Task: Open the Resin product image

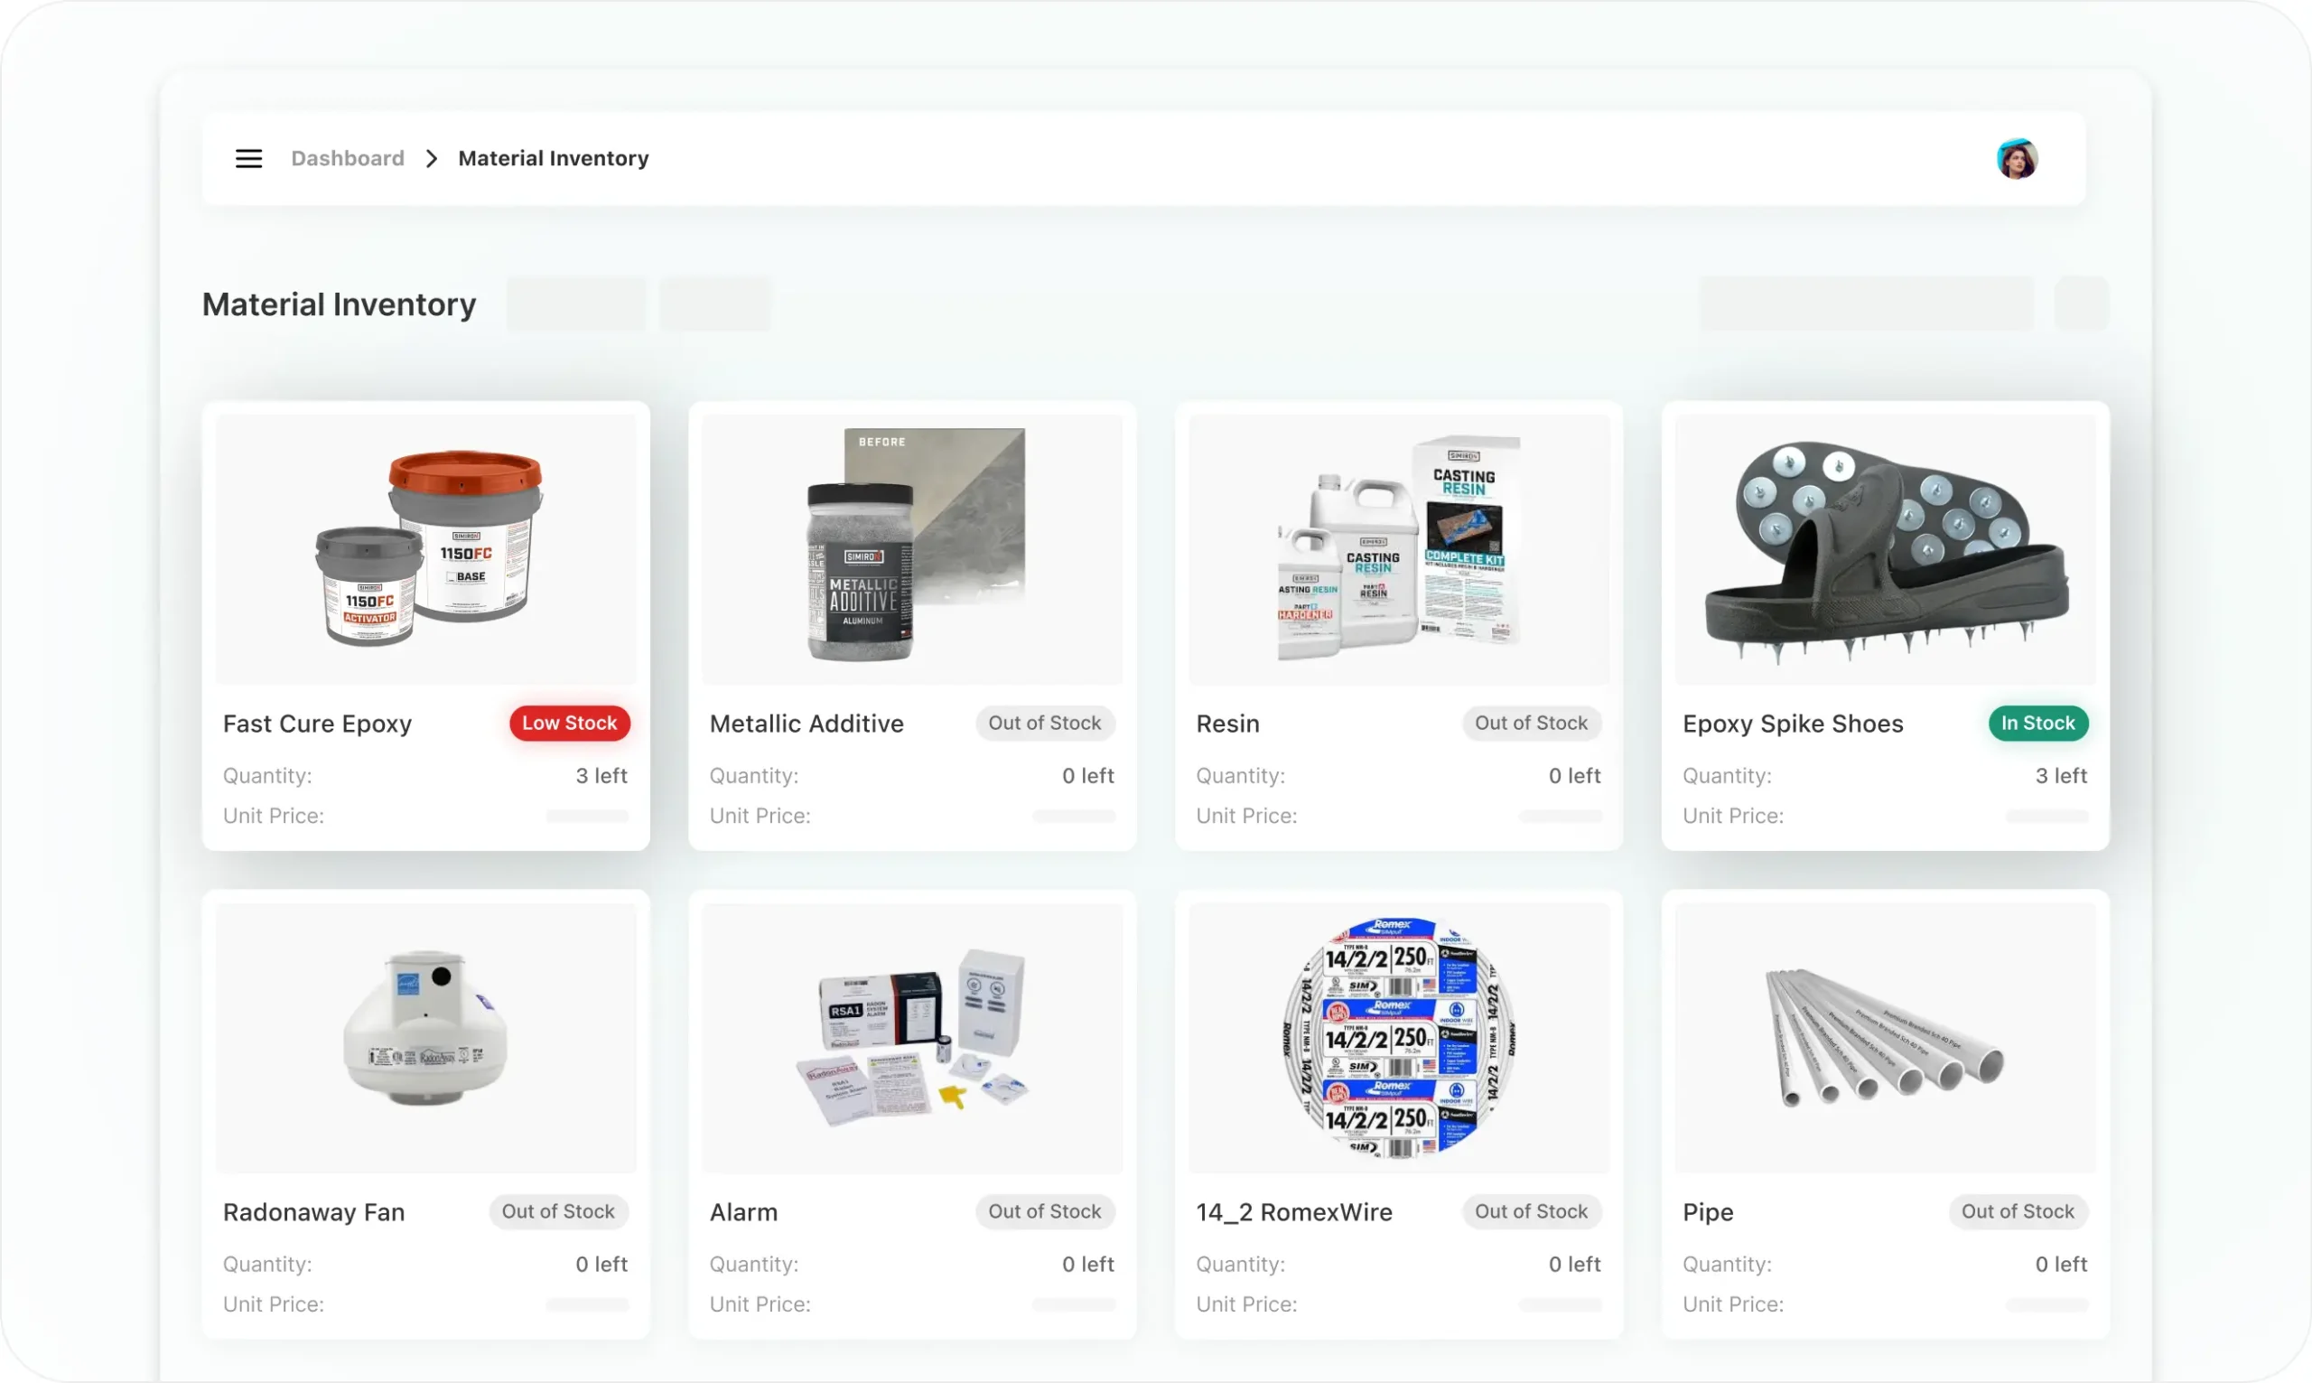Action: click(x=1399, y=550)
